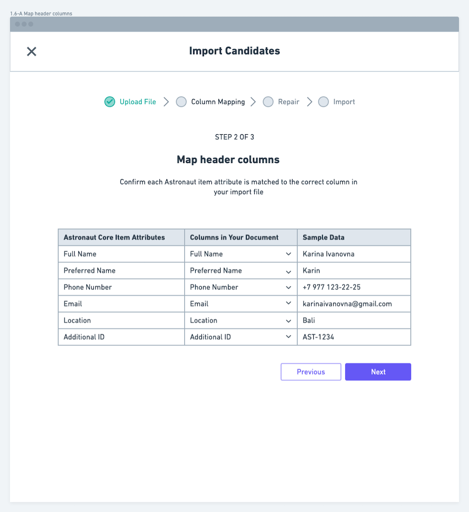Screen dimensions: 469x512
Task: Click the green checkmark on Upload File step
Action: [109, 102]
